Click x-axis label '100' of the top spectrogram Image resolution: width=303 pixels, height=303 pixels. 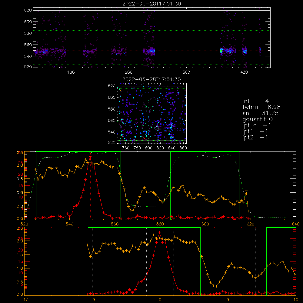click(71, 72)
